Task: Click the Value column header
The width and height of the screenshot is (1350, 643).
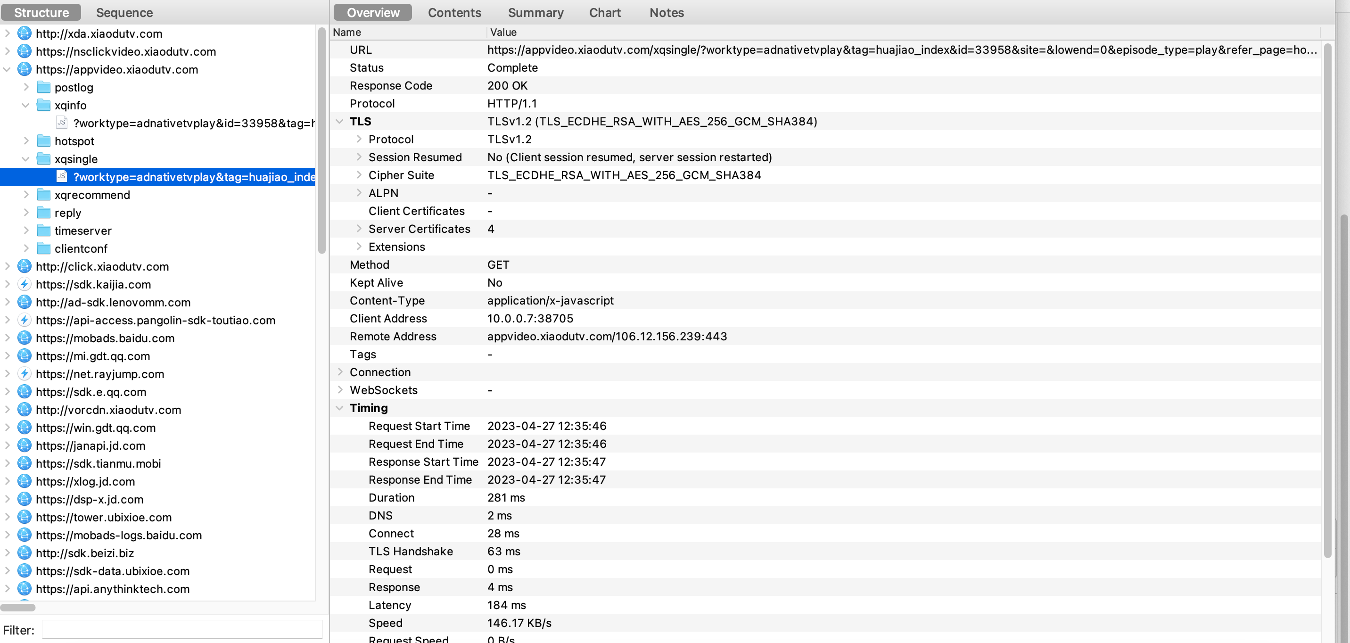Action: click(904, 32)
